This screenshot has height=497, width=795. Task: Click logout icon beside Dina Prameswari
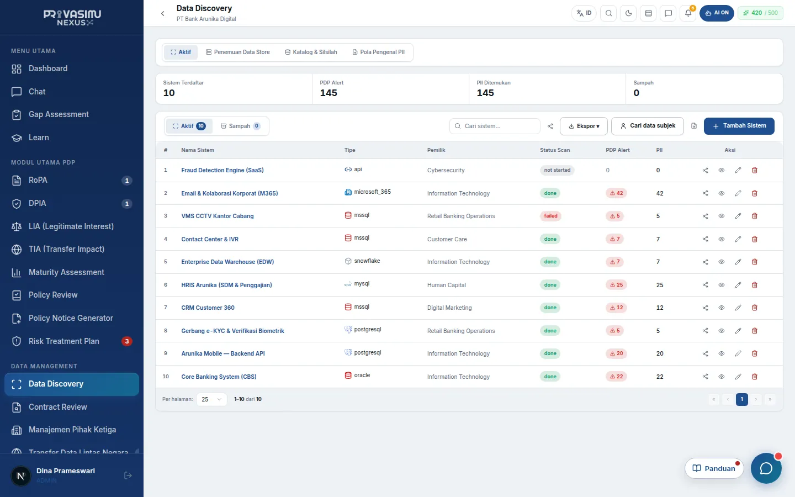tap(128, 475)
